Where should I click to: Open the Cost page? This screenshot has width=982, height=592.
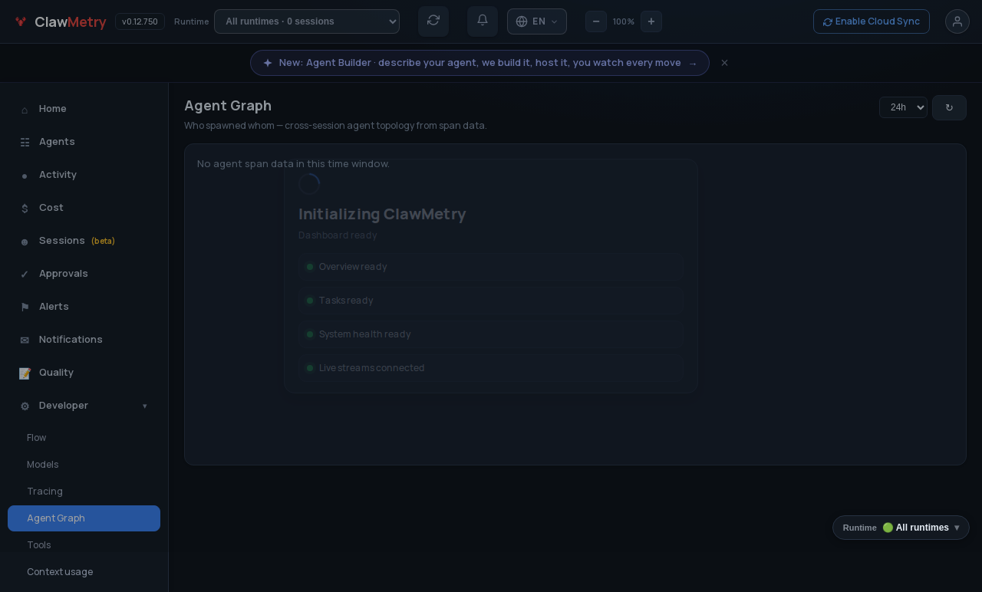tap(84, 208)
